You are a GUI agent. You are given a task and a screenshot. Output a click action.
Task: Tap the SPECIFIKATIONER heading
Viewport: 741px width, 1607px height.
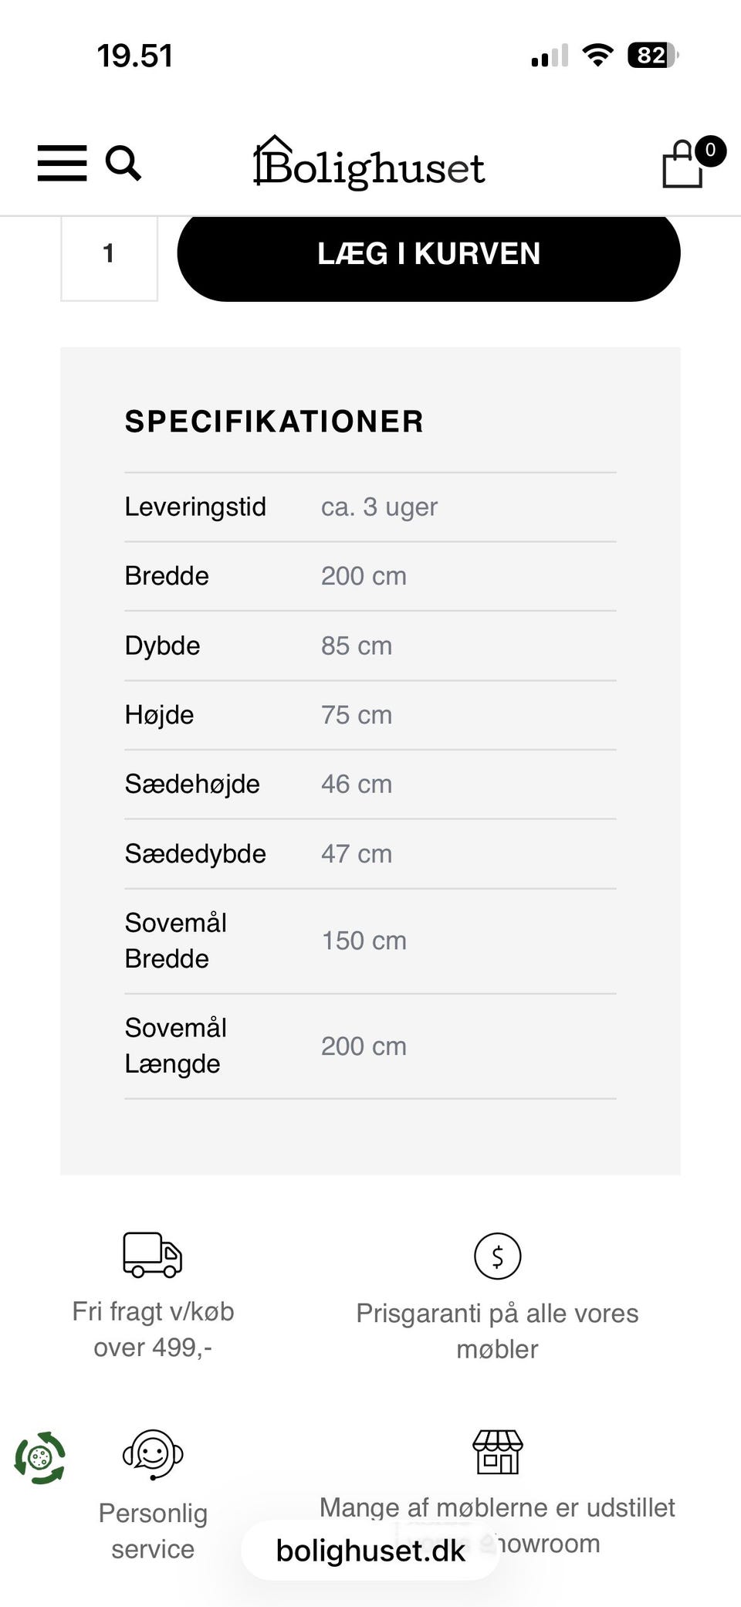[274, 422]
